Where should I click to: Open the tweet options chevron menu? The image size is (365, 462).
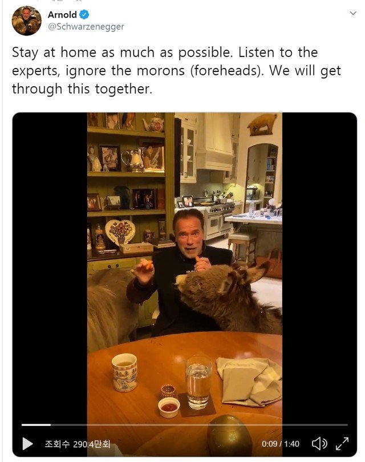click(353, 13)
